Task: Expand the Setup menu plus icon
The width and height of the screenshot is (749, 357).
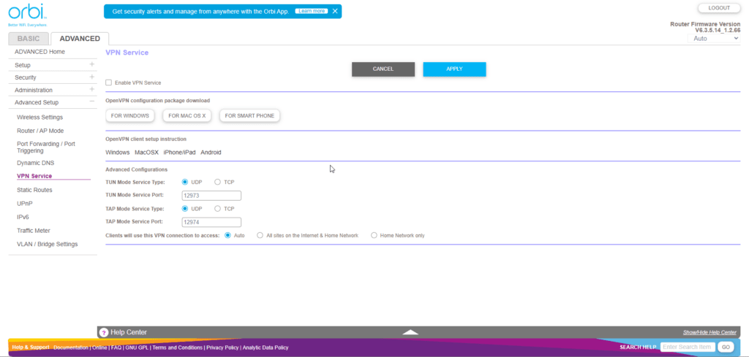Action: (91, 65)
